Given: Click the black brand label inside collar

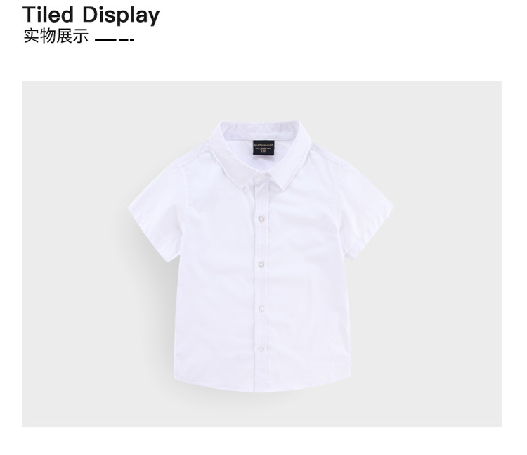Looking at the screenshot, I should (263, 147).
